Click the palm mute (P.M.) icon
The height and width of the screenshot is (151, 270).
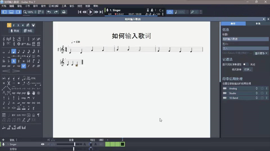click(x=34, y=78)
